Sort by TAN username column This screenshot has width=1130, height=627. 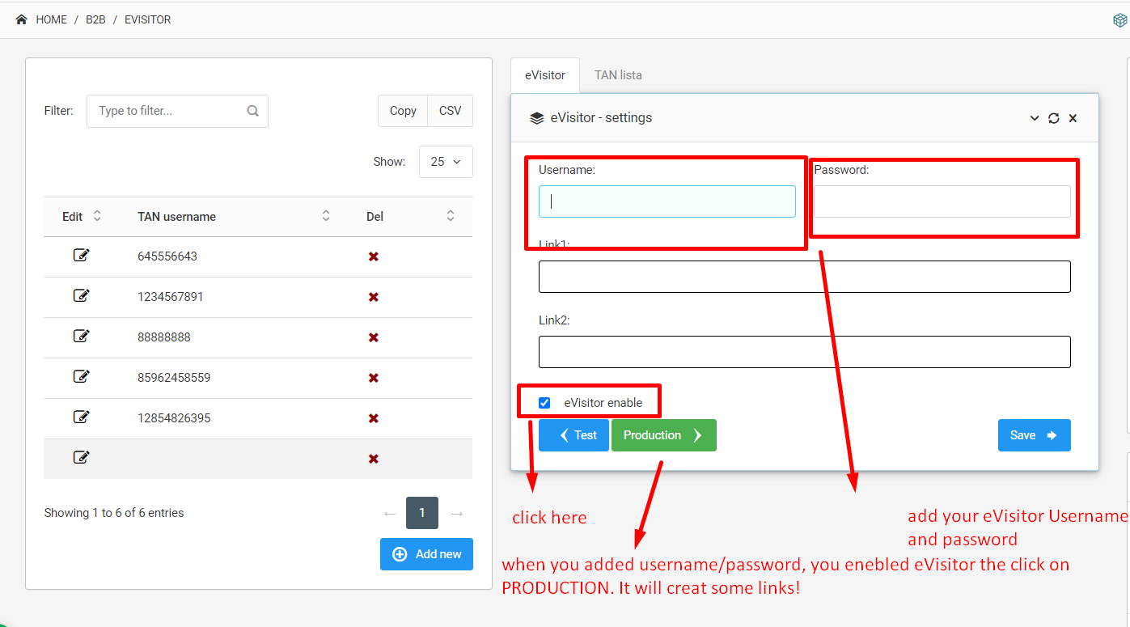click(x=235, y=216)
